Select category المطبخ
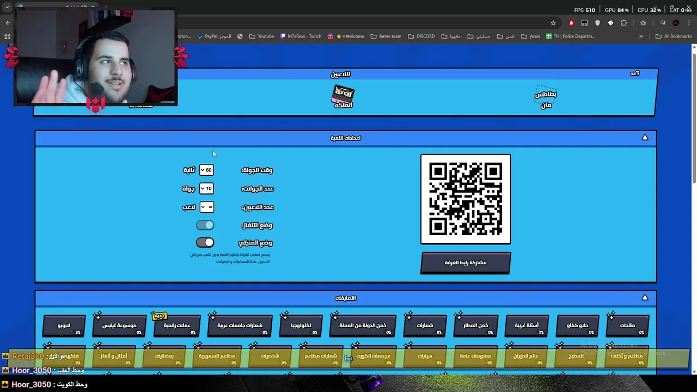Image resolution: width=697 pixels, height=392 pixels. (x=576, y=356)
